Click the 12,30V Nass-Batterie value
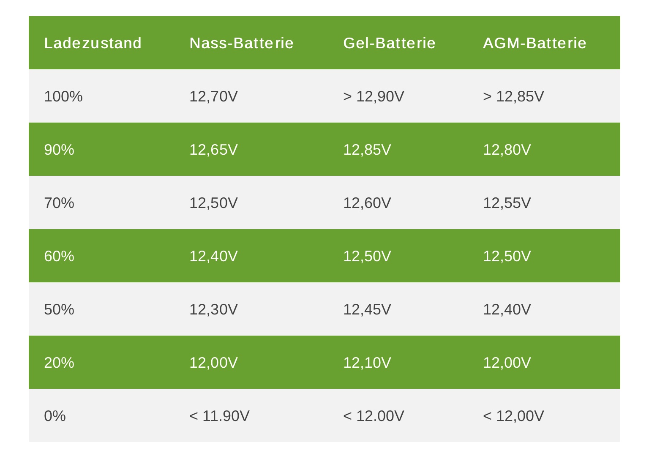Viewport: 649px width, 451px height. coord(213,309)
